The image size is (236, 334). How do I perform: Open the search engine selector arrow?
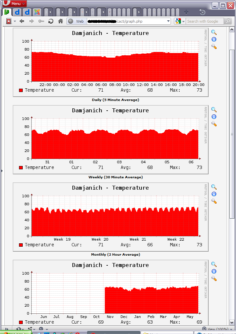click(183, 21)
